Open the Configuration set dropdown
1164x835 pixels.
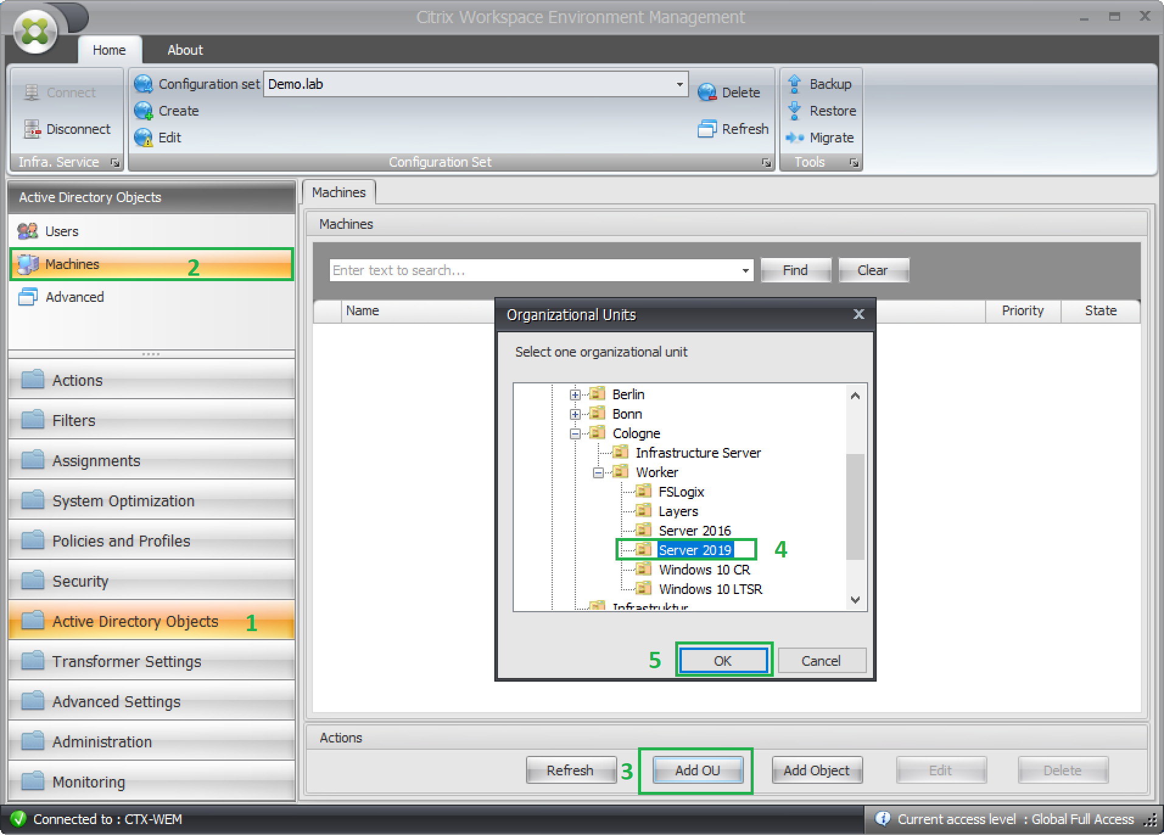(x=679, y=84)
